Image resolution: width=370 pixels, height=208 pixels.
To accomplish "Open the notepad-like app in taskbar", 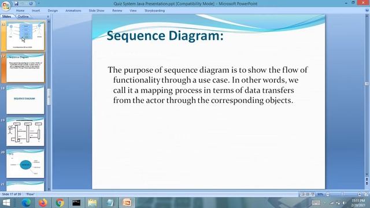I will pyautogui.click(x=110, y=203).
